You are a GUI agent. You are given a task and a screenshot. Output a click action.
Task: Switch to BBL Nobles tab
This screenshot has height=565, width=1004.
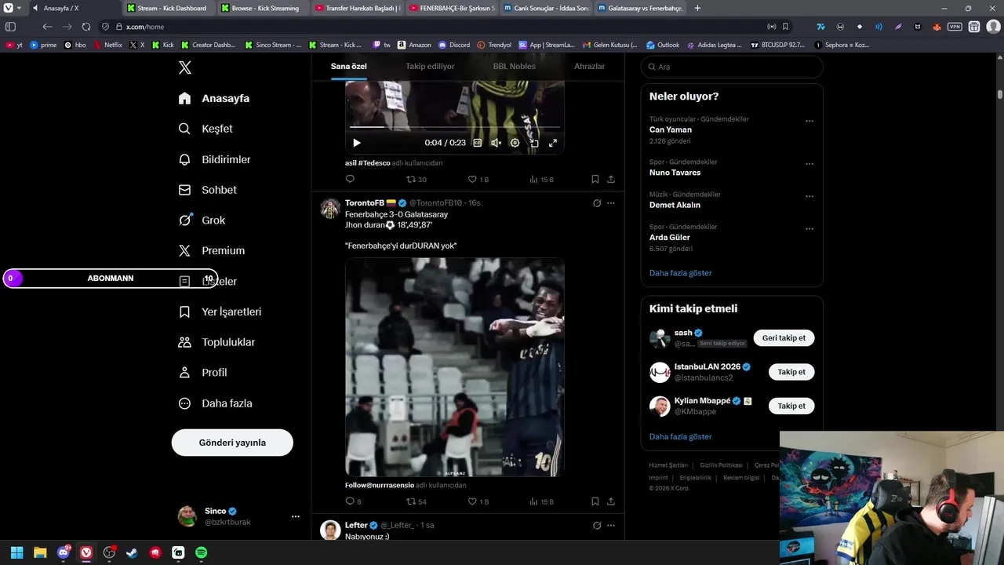pyautogui.click(x=515, y=67)
